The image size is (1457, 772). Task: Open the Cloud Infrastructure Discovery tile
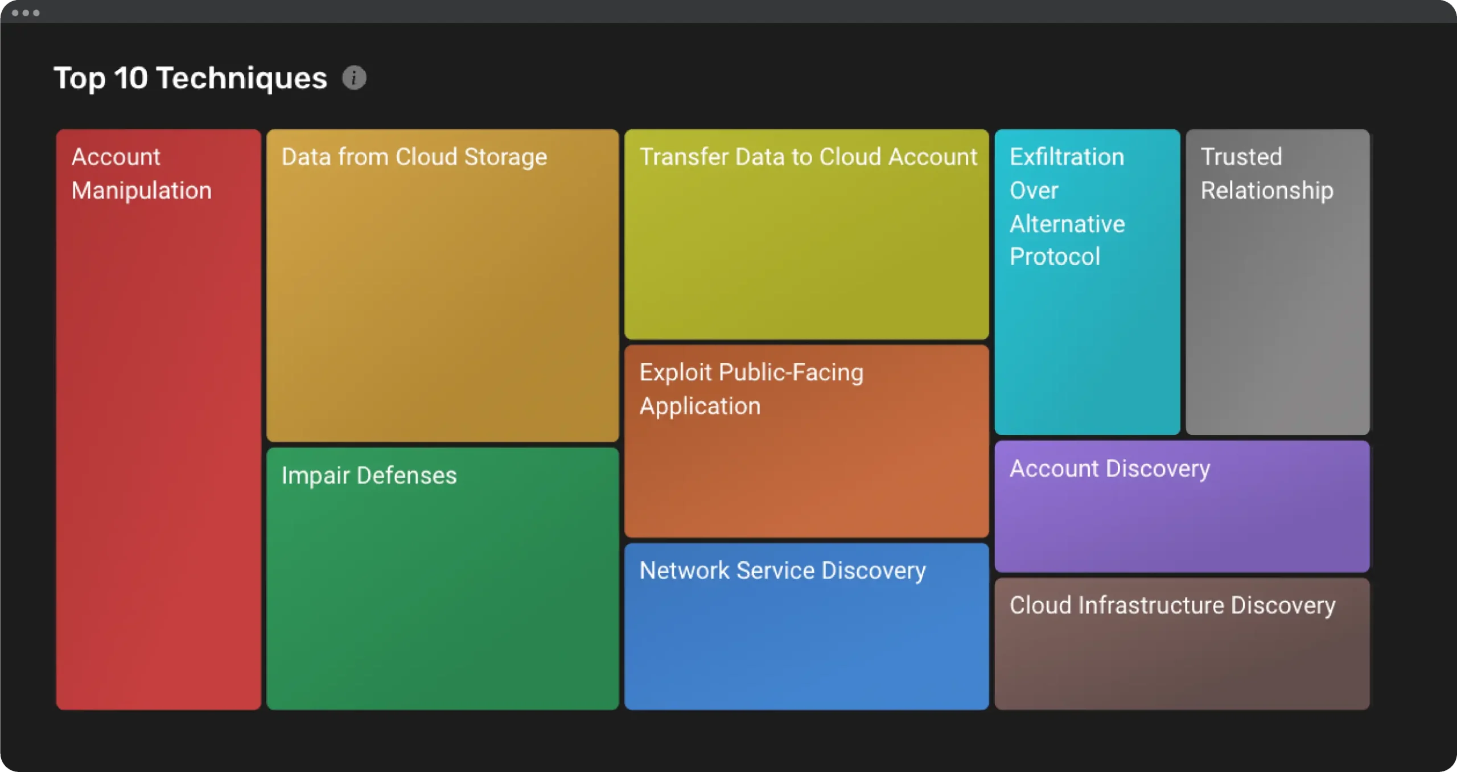[x=1182, y=643]
